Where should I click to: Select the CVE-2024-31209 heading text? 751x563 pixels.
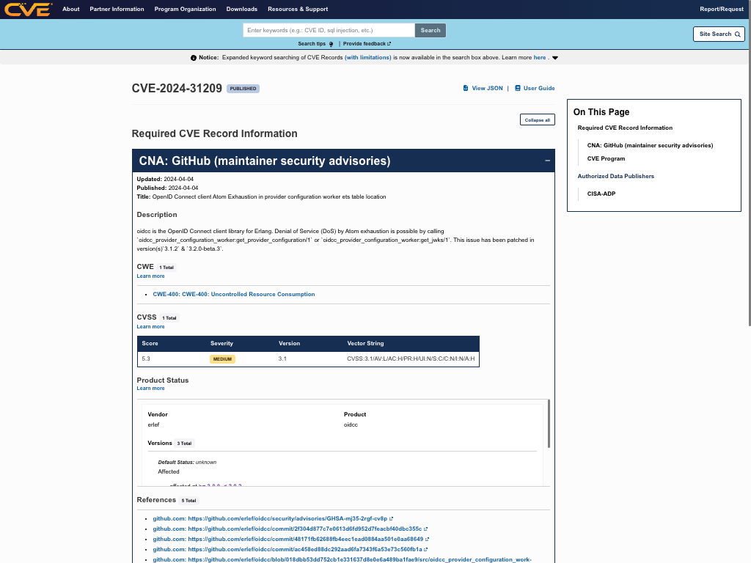pos(177,88)
